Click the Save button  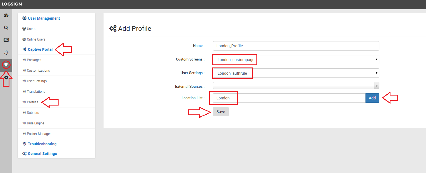(x=221, y=112)
